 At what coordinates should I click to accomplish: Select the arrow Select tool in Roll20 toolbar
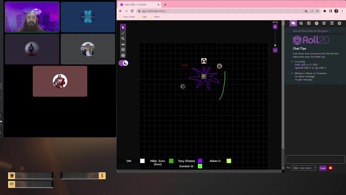[123, 27]
